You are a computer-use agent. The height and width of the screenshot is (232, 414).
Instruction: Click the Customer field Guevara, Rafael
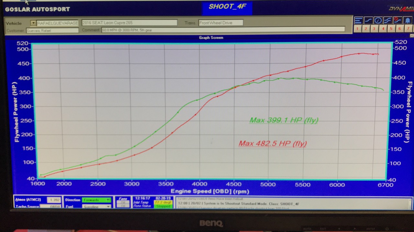[x=52, y=30]
